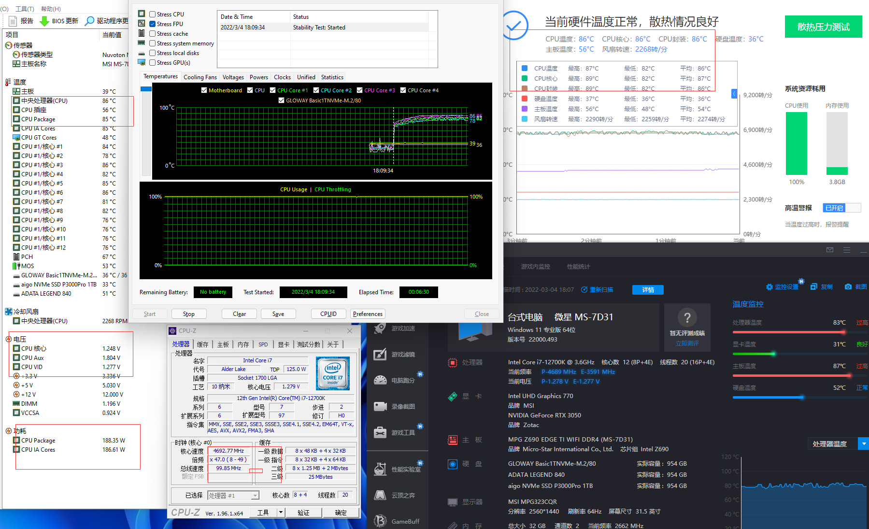Click the temperature graph vertical scrollbar

[x=146, y=131]
